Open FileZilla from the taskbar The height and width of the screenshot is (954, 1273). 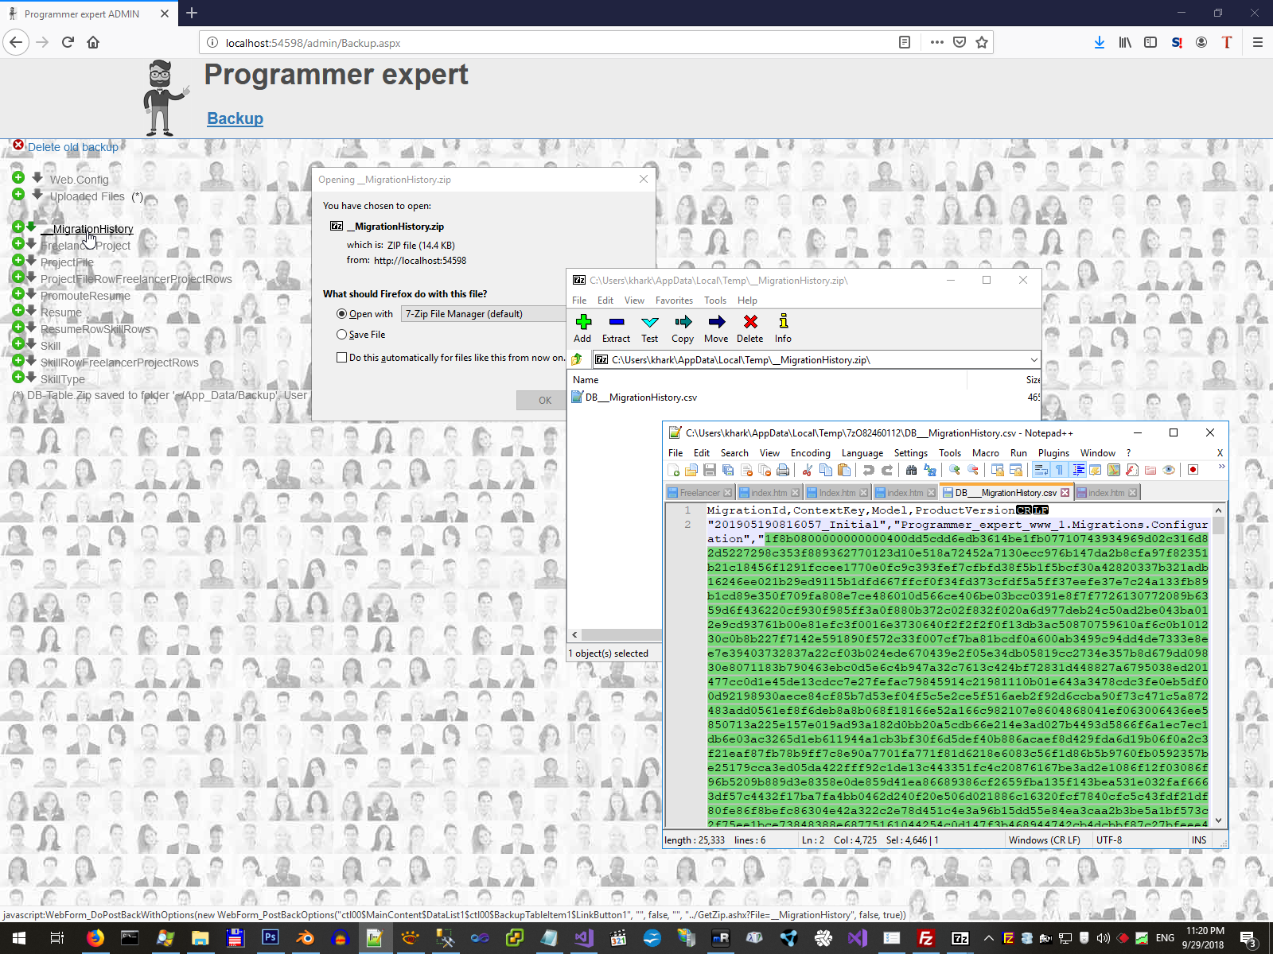[927, 938]
